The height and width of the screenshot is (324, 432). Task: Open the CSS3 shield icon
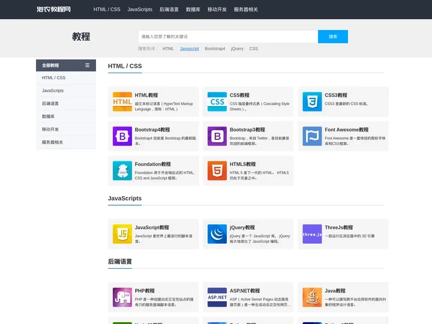point(312,101)
